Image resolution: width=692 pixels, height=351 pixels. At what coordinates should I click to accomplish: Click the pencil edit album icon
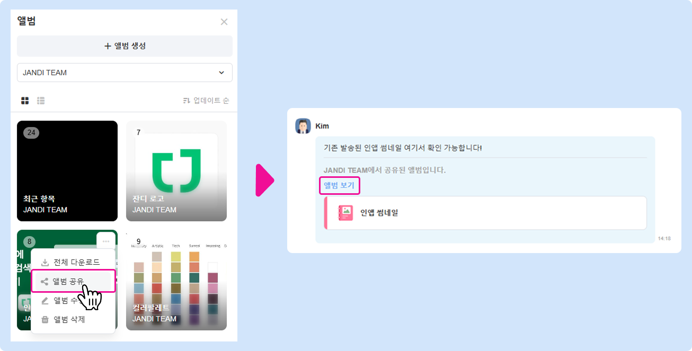tap(45, 301)
